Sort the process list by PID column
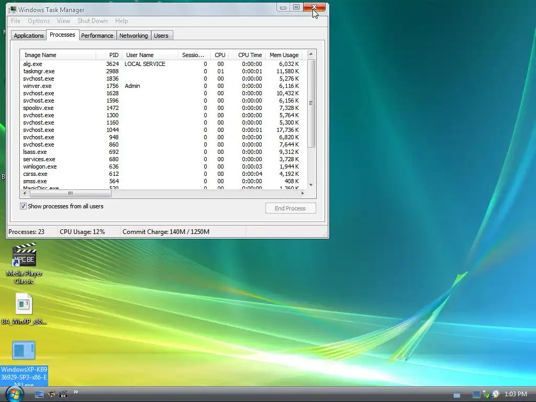This screenshot has height=402, width=536. pyautogui.click(x=109, y=55)
